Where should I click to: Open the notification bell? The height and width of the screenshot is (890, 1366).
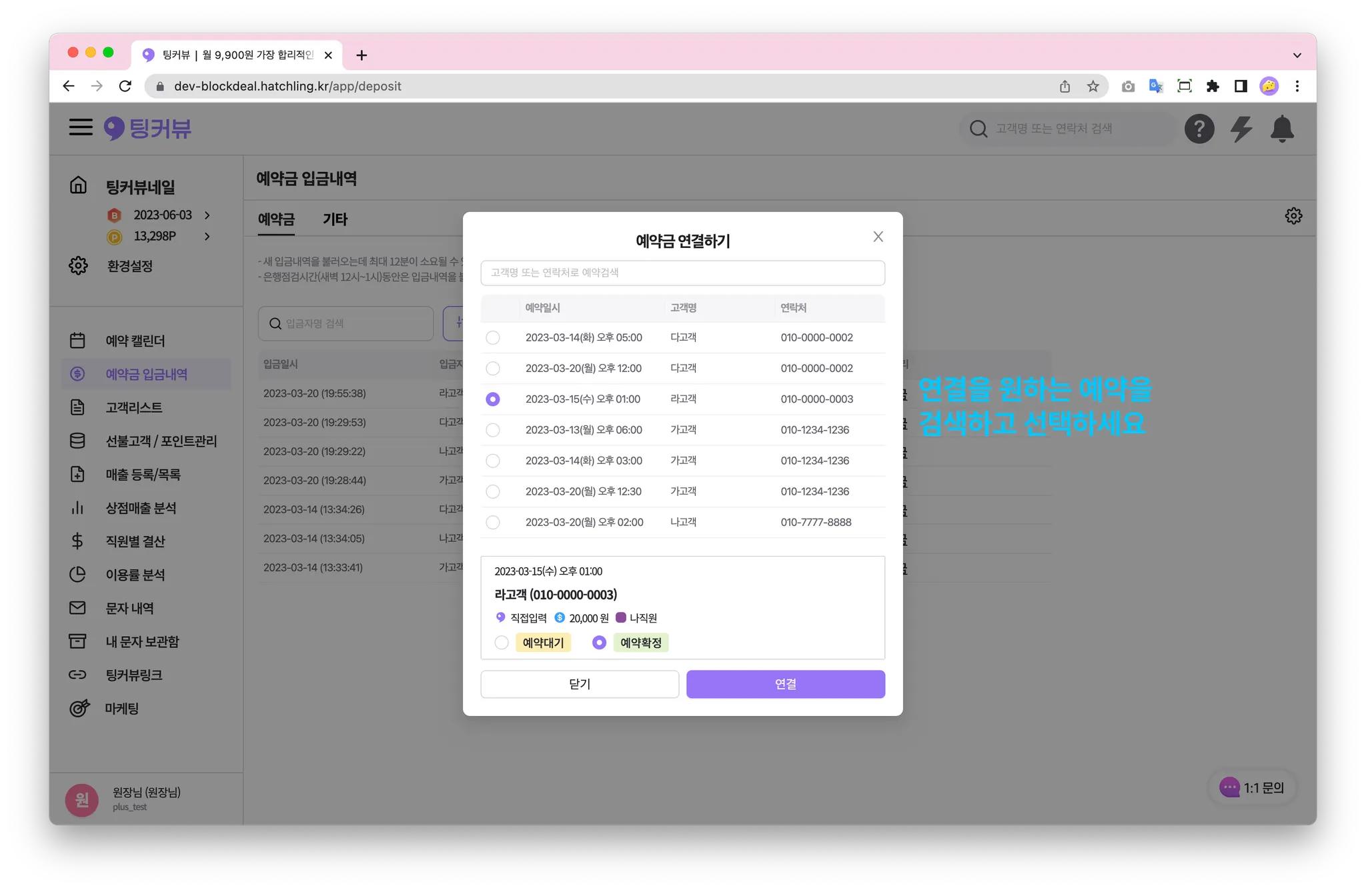click(1282, 129)
